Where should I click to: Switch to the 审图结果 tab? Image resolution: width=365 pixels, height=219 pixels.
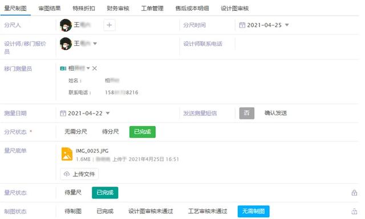pos(50,9)
